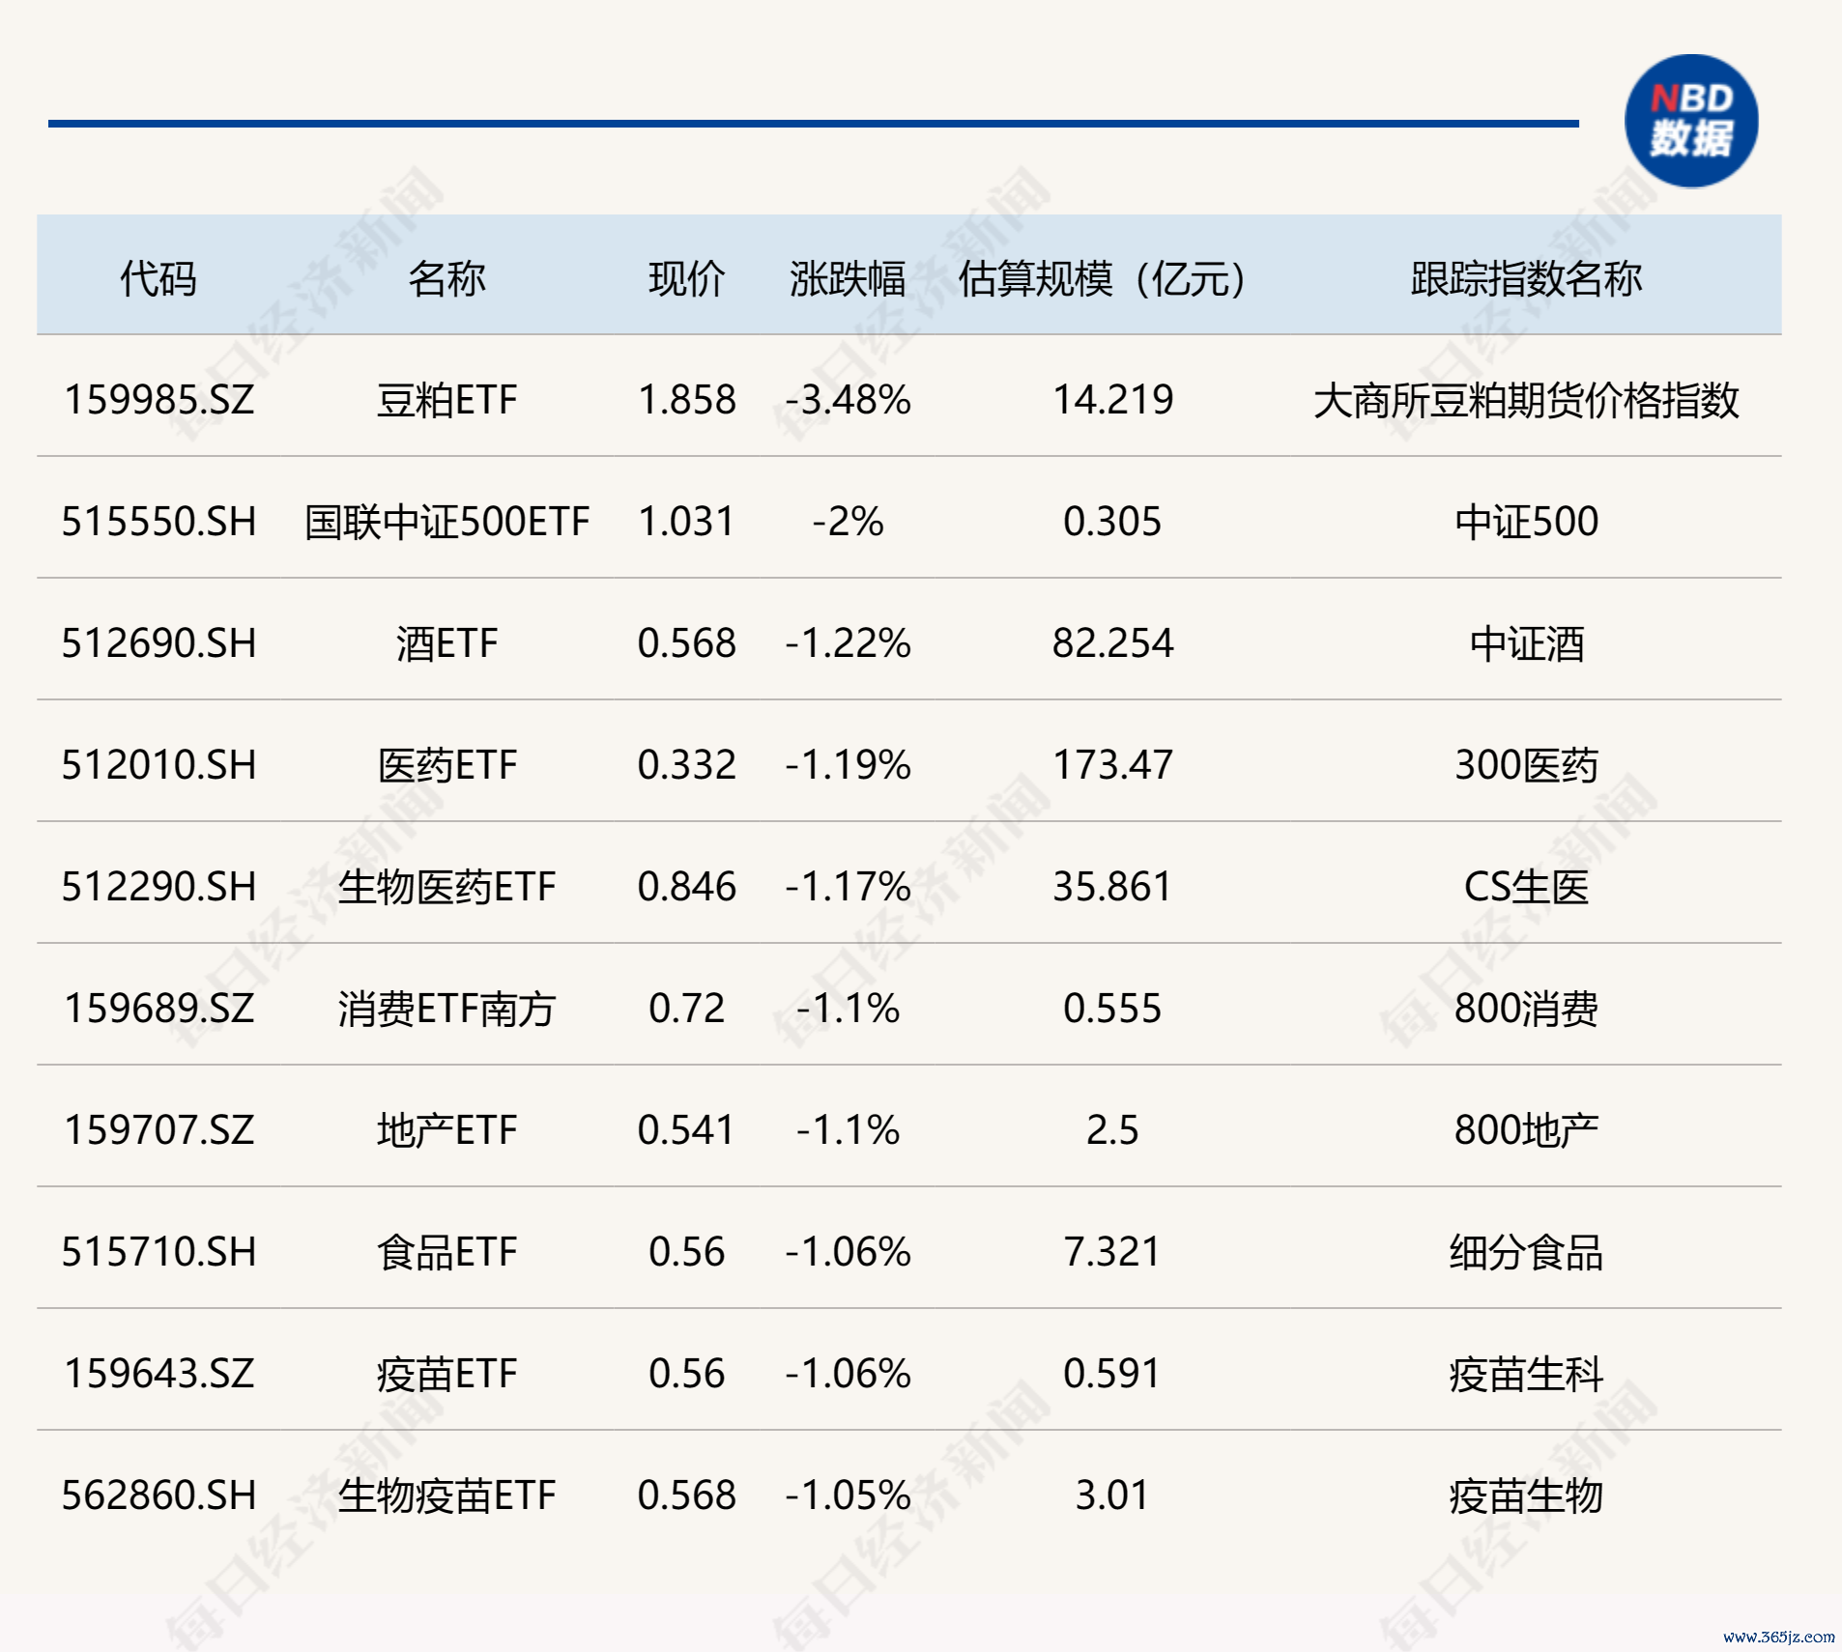The image size is (1842, 1652).
Task: Select the 疫苗ETF name cell
Action: (446, 1374)
